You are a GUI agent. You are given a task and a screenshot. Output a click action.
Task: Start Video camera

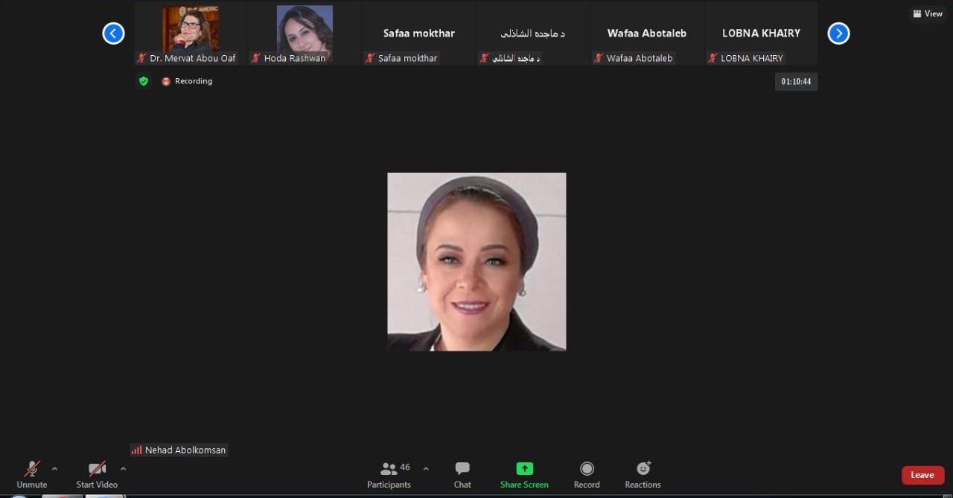[97, 473]
